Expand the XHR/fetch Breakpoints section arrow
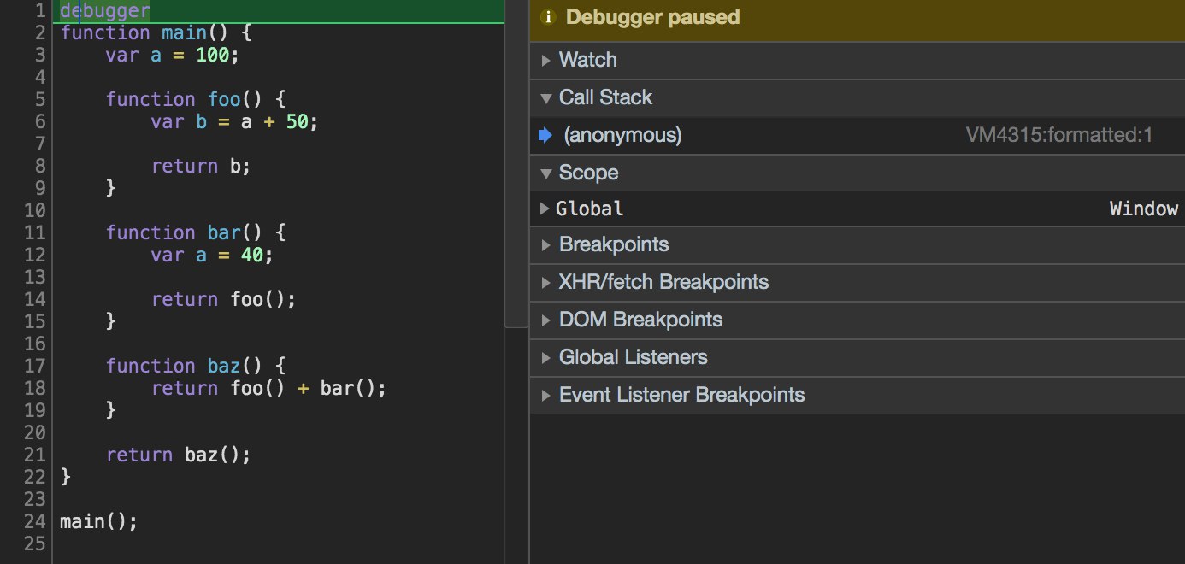Image resolution: width=1185 pixels, height=564 pixels. pos(546,283)
